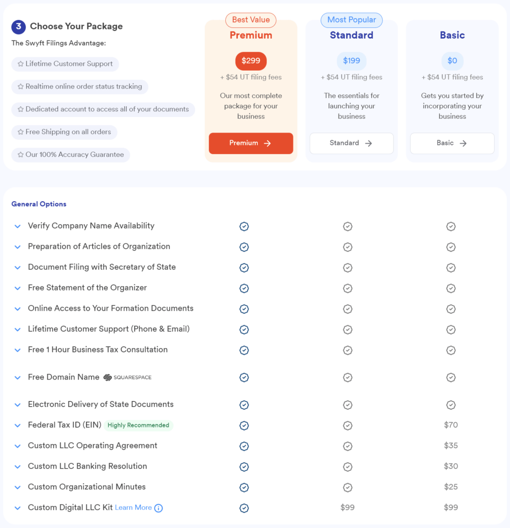Click the Basic checkmark for Lifetime Customer Support
Viewport: 510px width, 528px height.
point(451,329)
